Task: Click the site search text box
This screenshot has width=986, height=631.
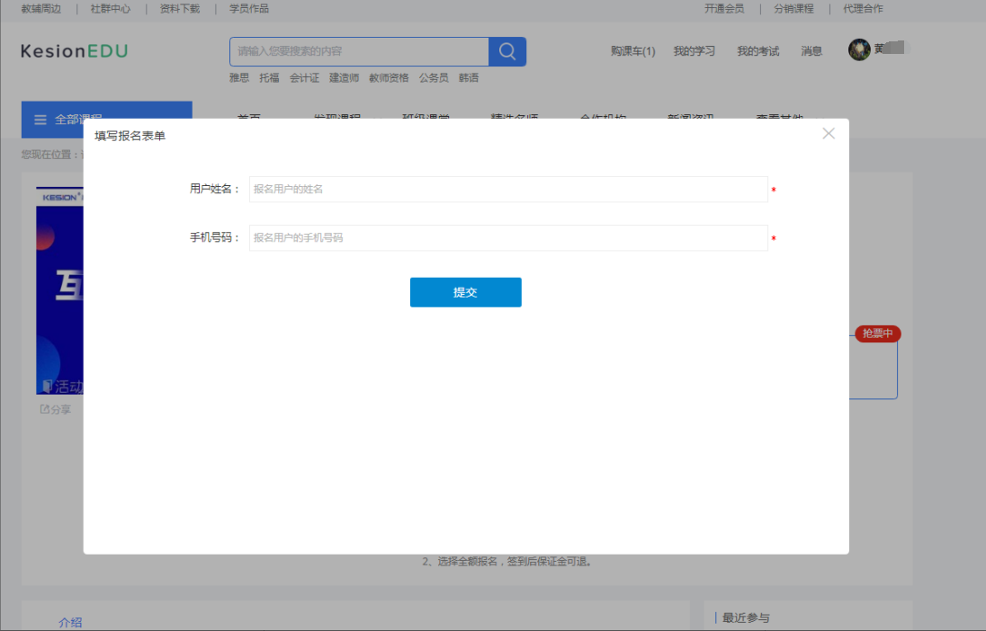Action: pos(359,51)
